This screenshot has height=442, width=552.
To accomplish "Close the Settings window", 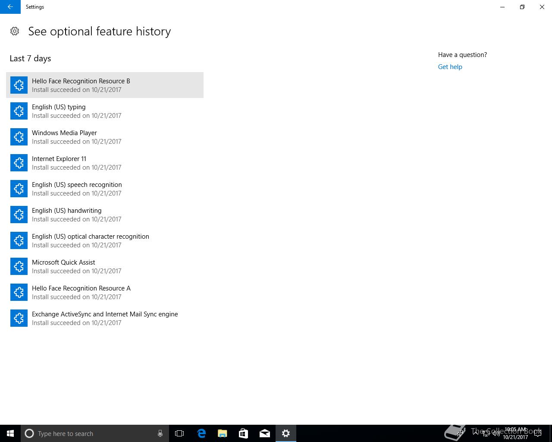I will tap(542, 7).
